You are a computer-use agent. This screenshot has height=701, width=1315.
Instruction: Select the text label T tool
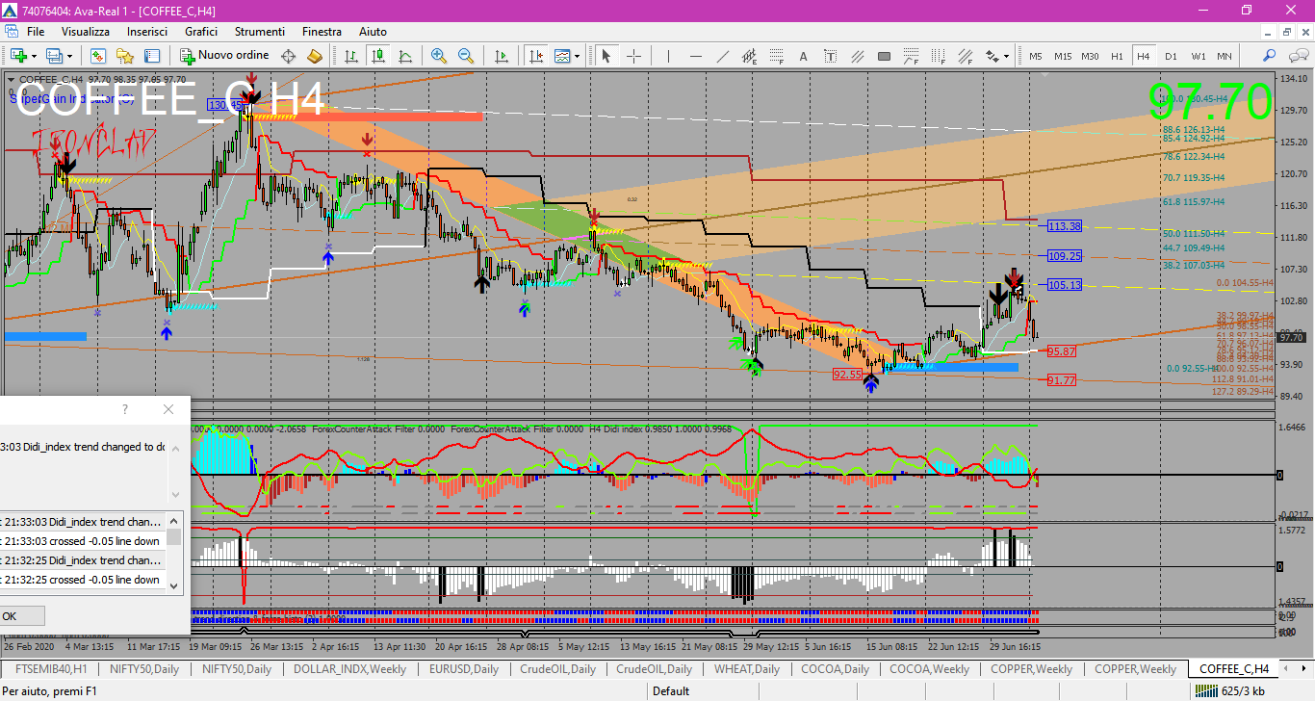(831, 56)
